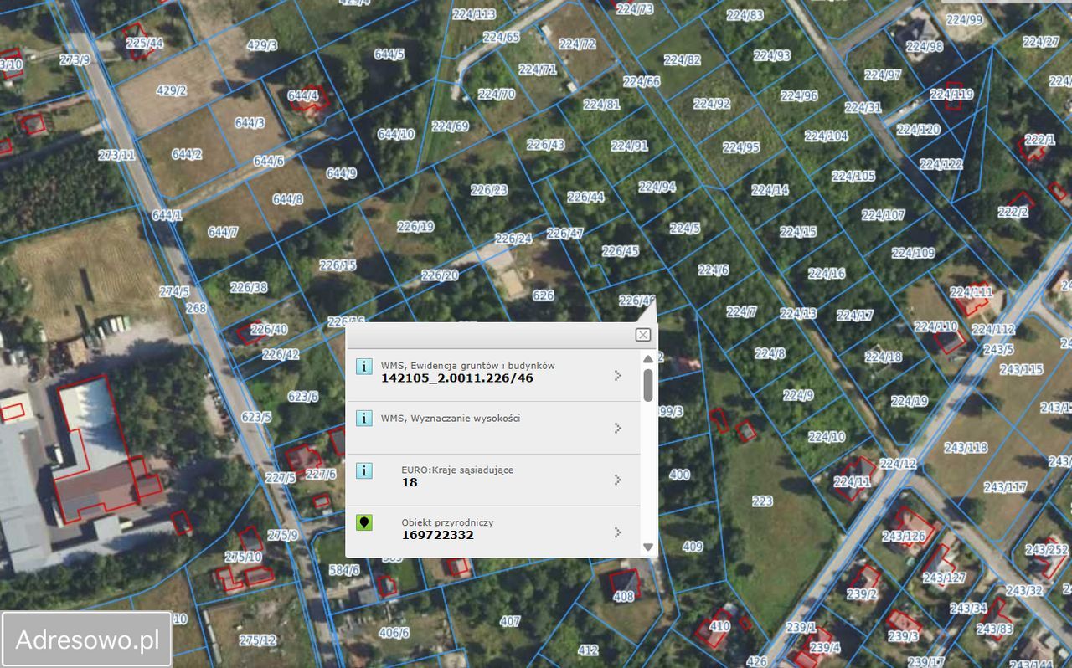Click parcel label 224/109 on the map

click(914, 253)
